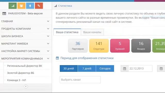The height and width of the screenshot is (93, 165).
Task: Expand the ПРОДУКТЫ КОМПАНИИ section
Action: (x=26, y=29)
